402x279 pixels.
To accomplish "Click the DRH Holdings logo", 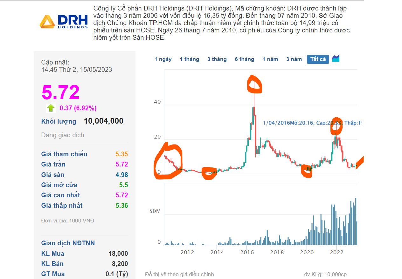I will [x=64, y=21].
